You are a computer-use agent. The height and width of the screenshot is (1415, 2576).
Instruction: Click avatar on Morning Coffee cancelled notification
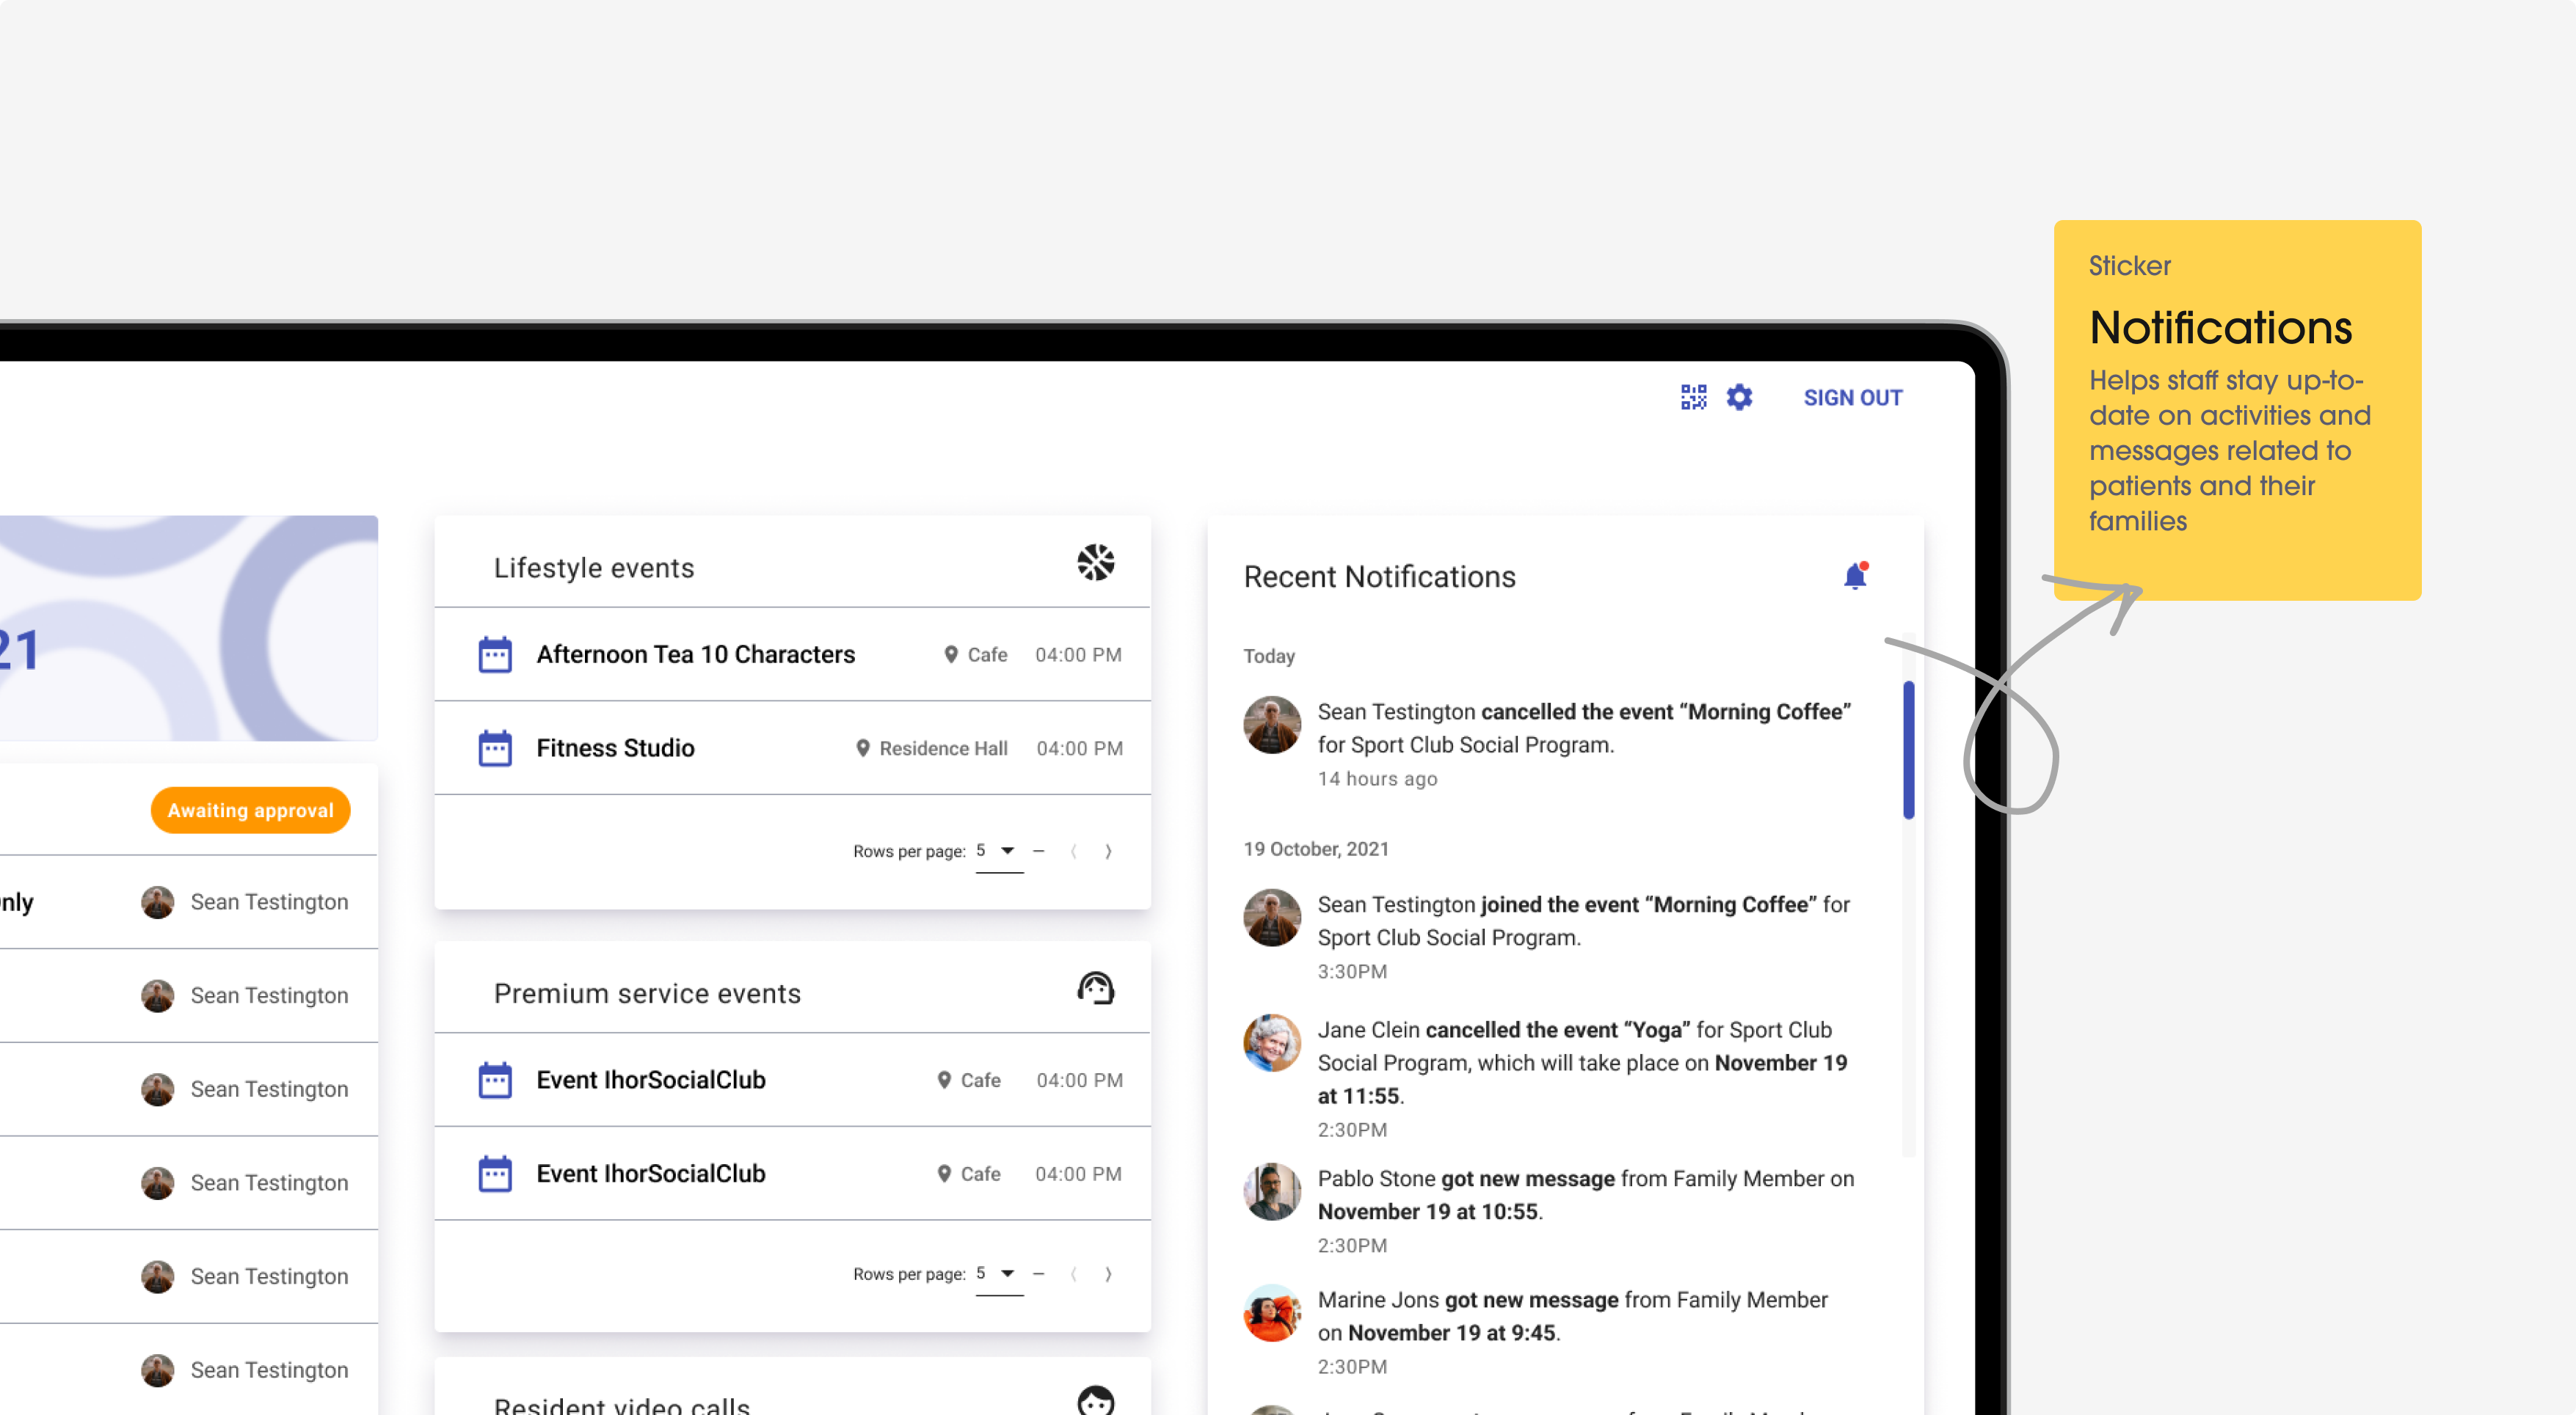1272,725
